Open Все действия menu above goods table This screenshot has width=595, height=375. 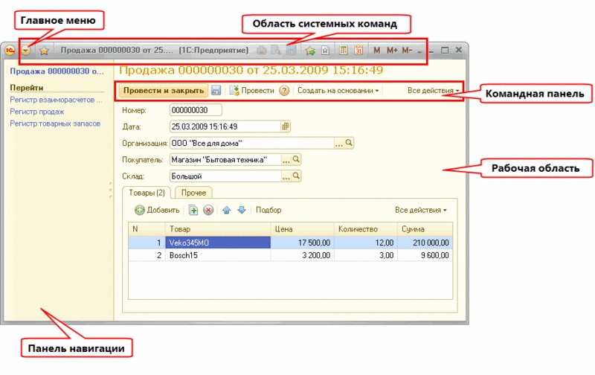pos(421,210)
